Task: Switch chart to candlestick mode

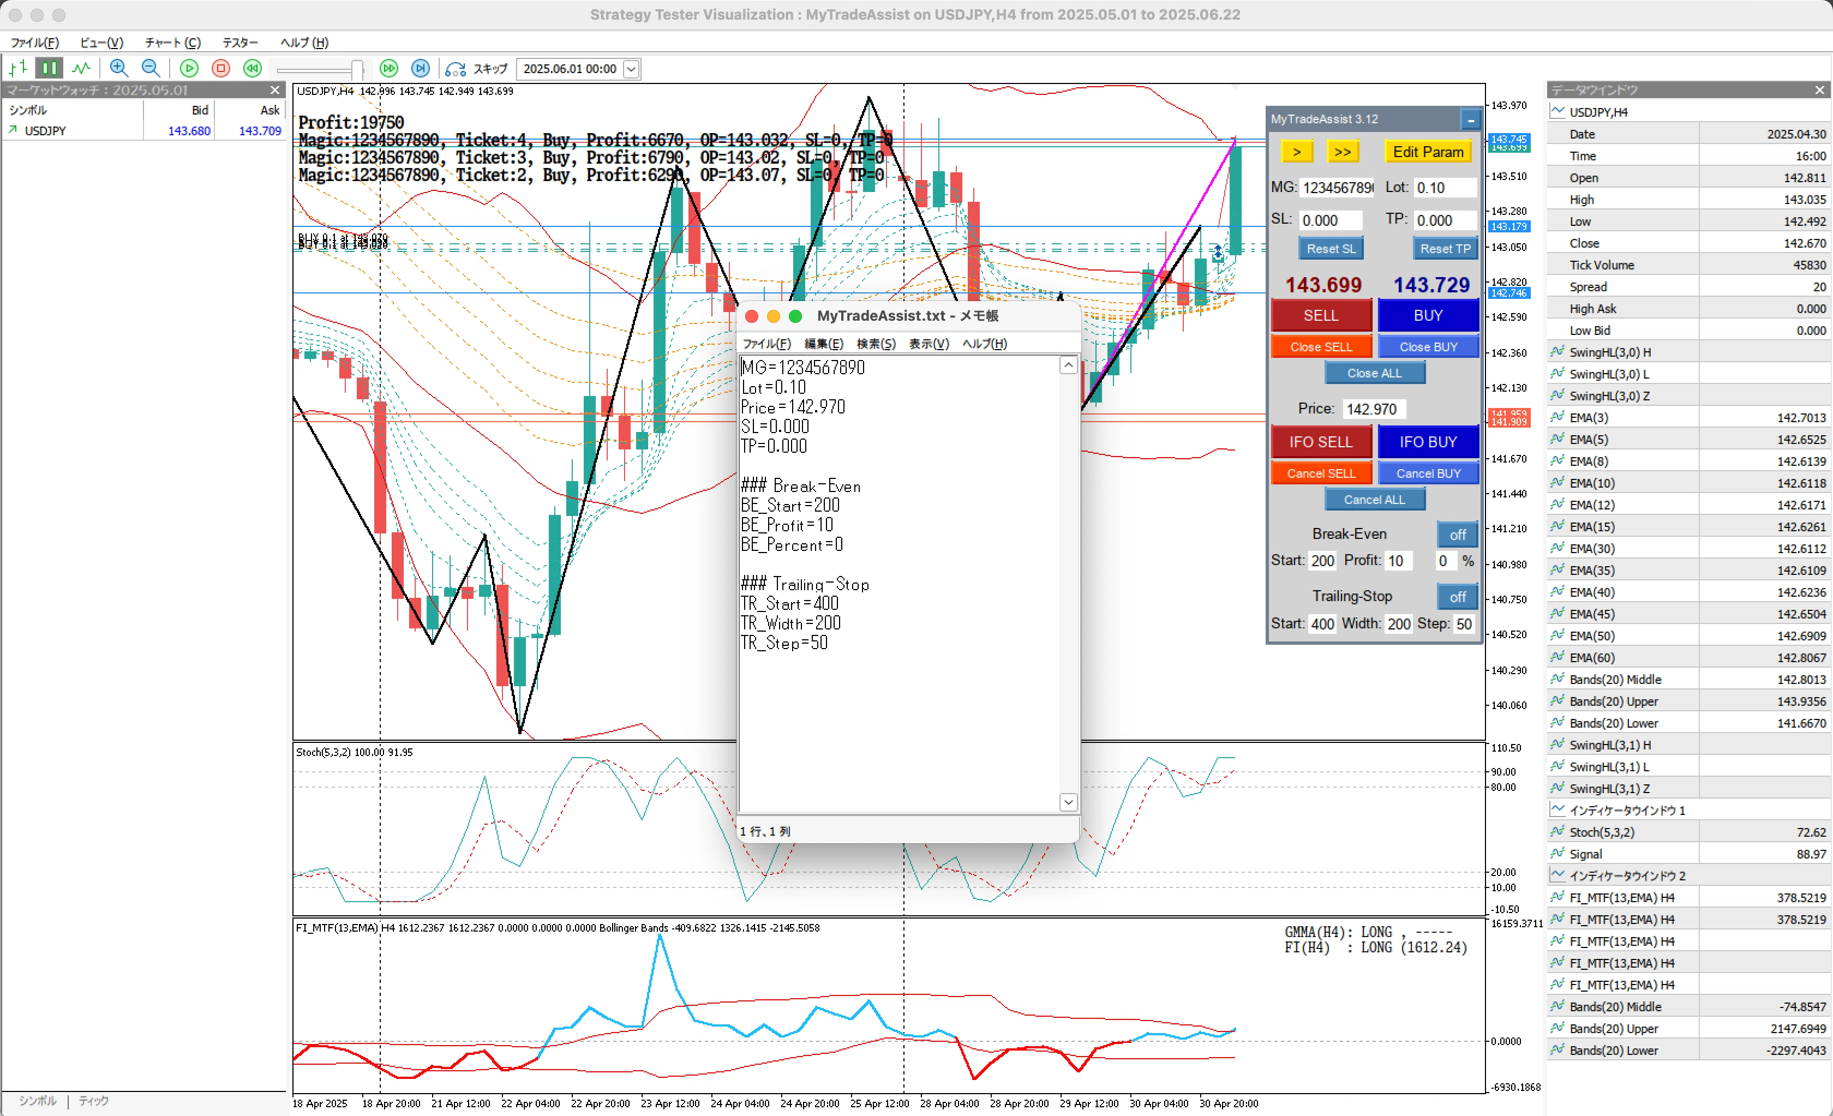Action: click(x=50, y=68)
